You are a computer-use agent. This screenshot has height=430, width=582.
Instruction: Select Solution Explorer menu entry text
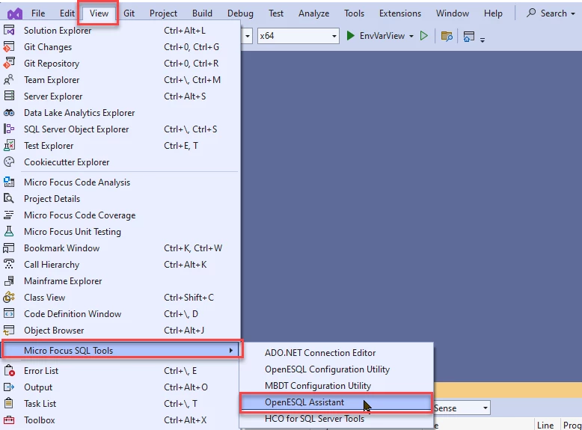tap(58, 31)
